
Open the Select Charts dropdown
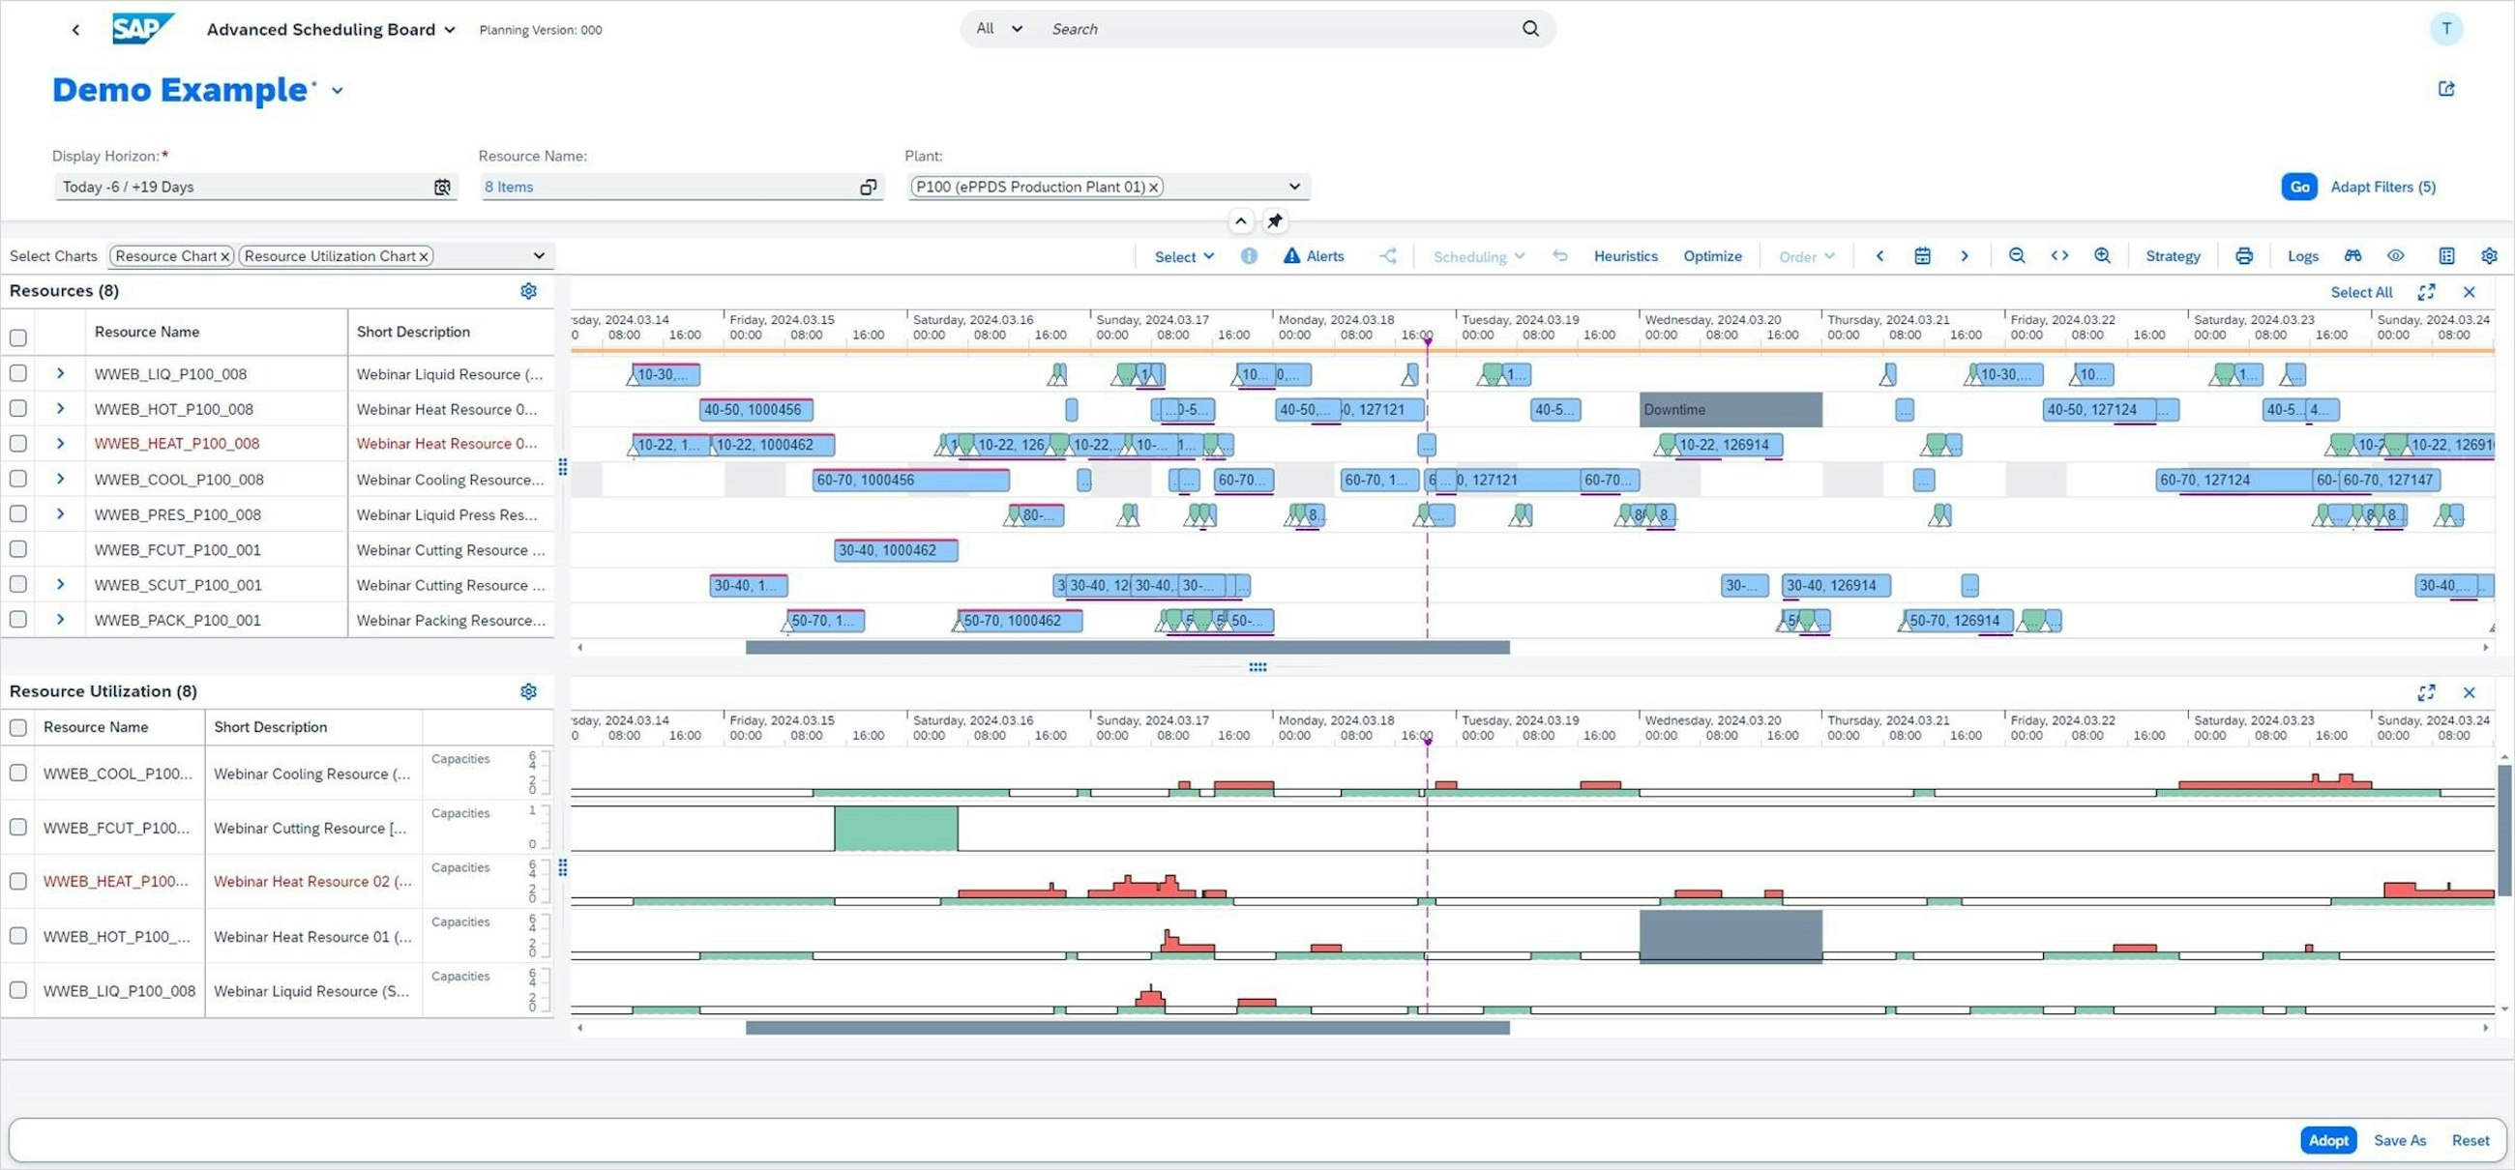pyautogui.click(x=538, y=255)
